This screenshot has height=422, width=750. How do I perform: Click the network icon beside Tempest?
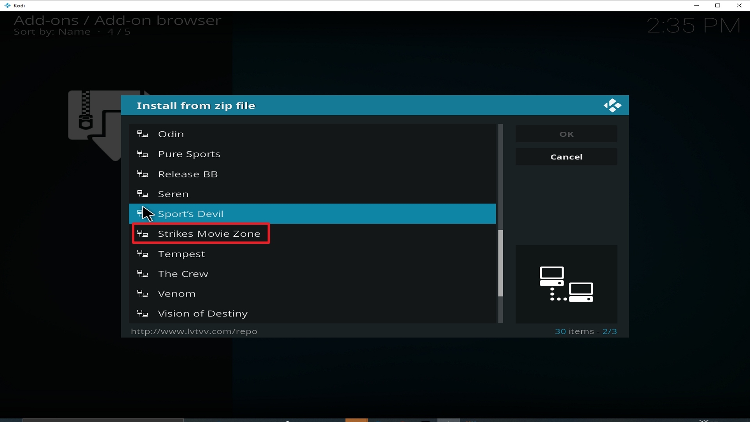[x=143, y=254]
